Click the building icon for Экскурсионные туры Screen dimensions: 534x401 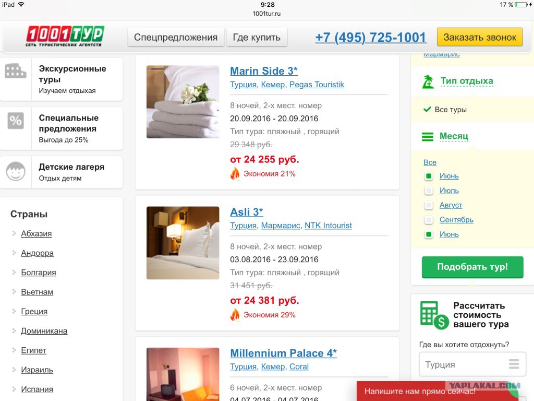16,71
